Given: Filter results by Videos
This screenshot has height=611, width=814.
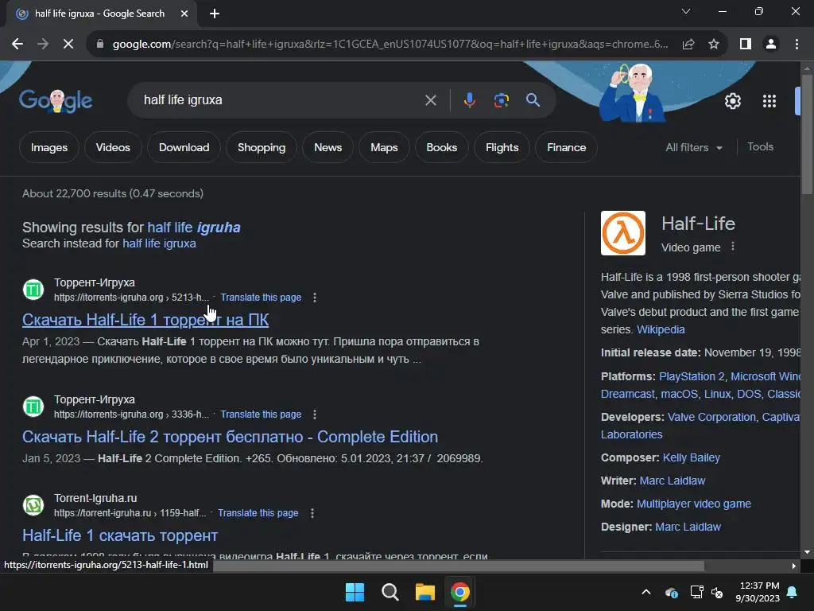Looking at the screenshot, I should click(x=113, y=147).
